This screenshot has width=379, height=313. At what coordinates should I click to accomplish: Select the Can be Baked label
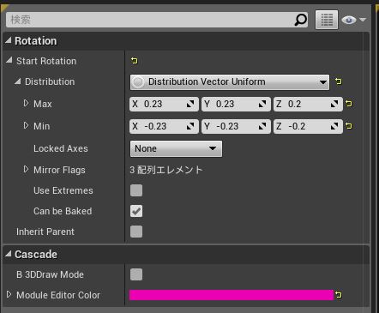point(63,211)
